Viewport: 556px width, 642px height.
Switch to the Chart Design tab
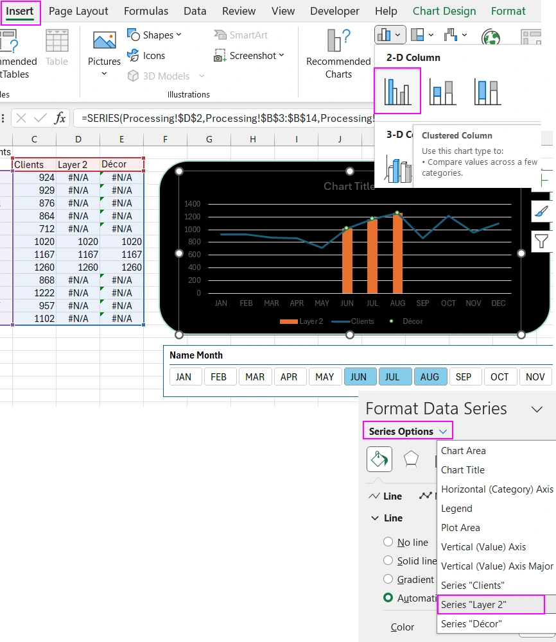tap(444, 11)
